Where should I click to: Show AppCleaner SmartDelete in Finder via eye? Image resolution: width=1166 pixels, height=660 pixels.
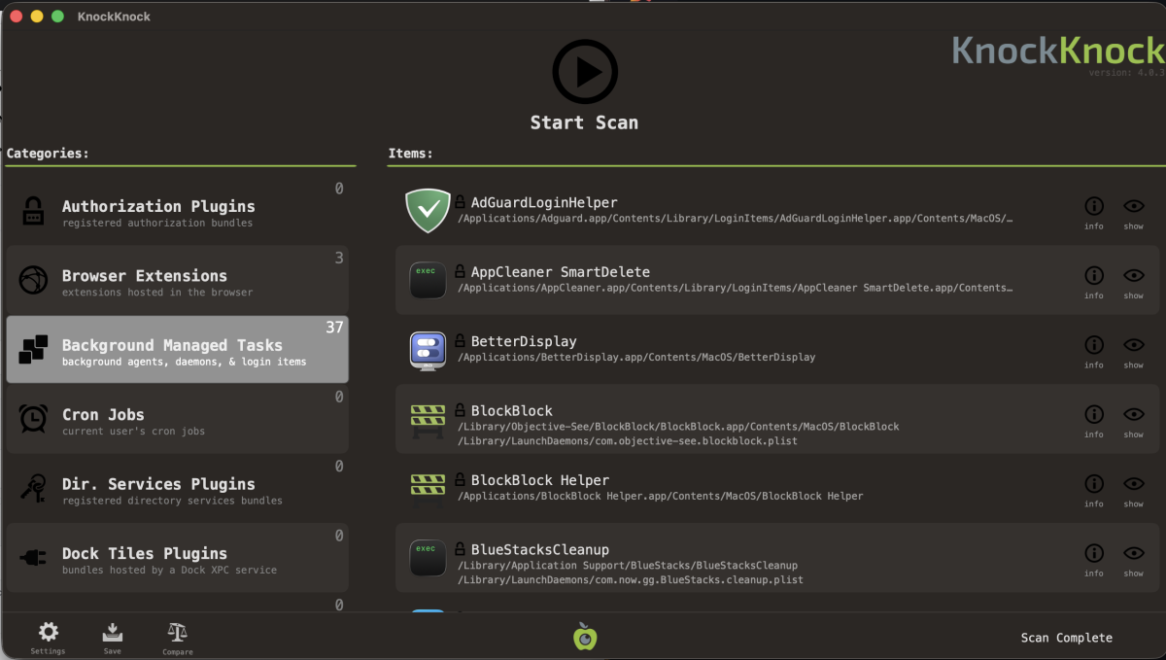point(1134,275)
